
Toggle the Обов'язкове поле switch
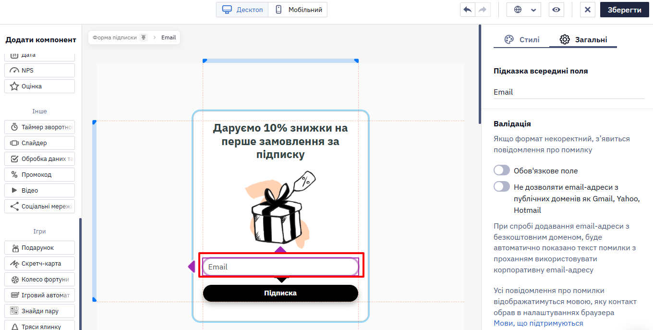(x=502, y=171)
